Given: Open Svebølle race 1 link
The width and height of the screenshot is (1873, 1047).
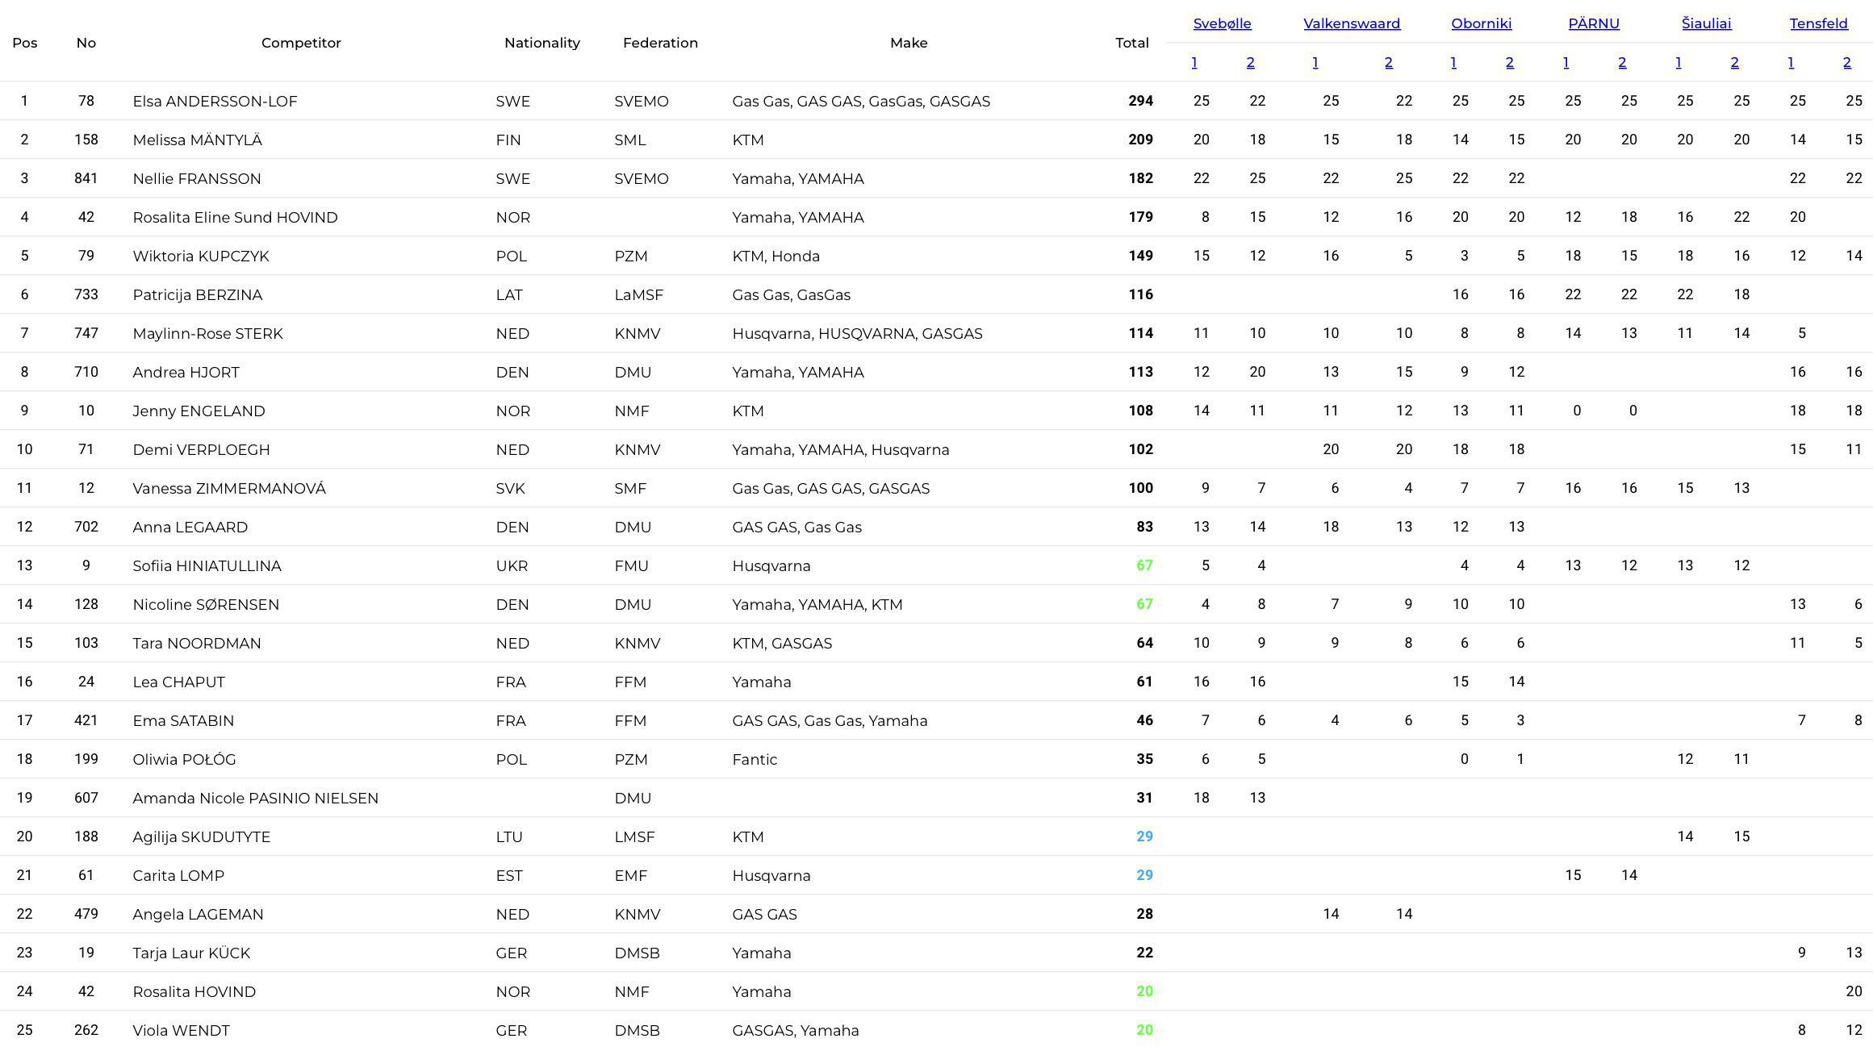Looking at the screenshot, I should coord(1194,62).
